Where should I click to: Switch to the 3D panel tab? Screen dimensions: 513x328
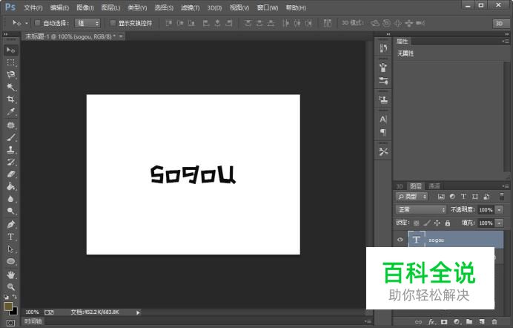click(x=400, y=186)
